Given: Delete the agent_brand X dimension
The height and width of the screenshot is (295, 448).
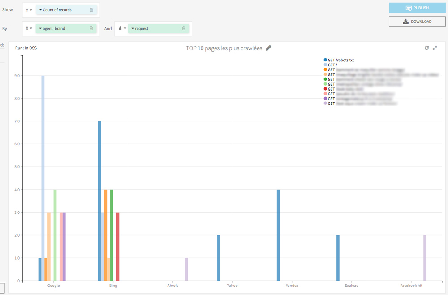Looking at the screenshot, I should pos(91,28).
